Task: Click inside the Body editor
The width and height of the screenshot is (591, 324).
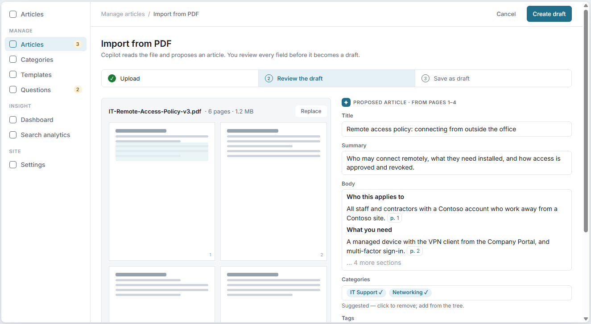Action: (x=456, y=230)
